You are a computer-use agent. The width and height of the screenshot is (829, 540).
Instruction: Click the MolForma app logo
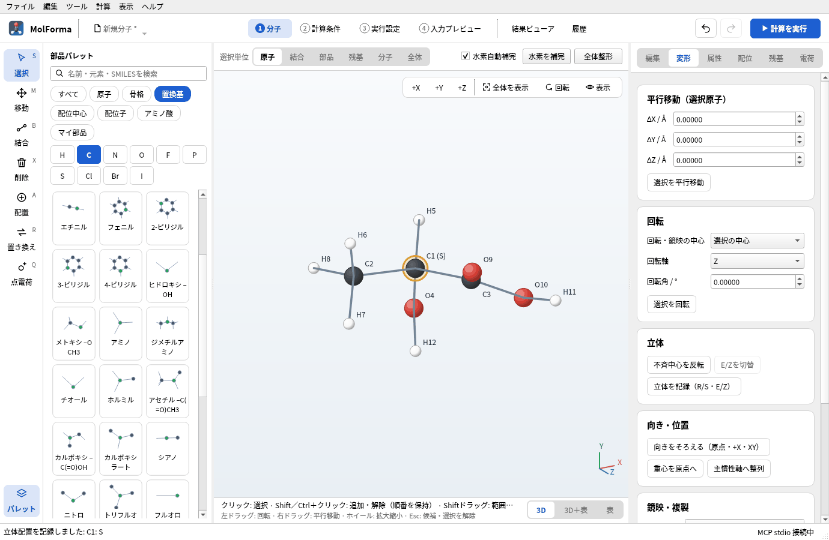click(x=16, y=28)
